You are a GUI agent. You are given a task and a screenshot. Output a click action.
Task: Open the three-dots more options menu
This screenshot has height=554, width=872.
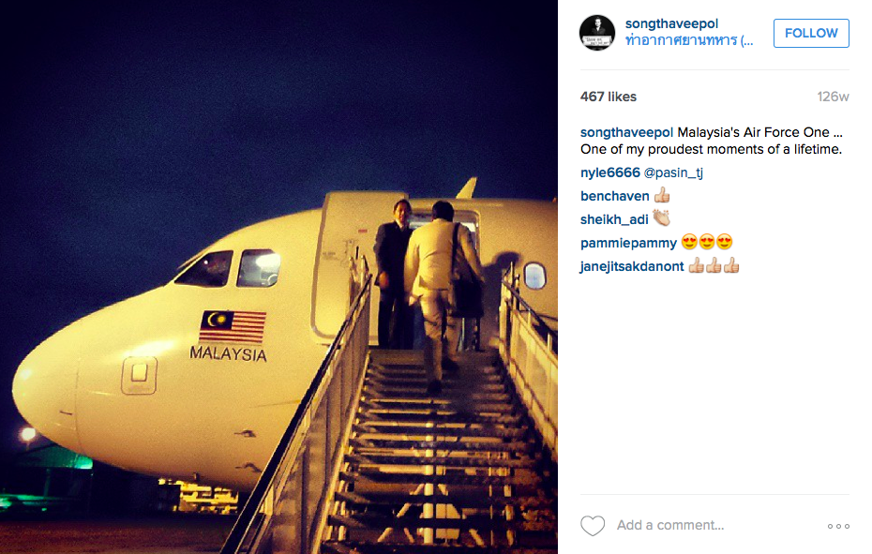(838, 526)
